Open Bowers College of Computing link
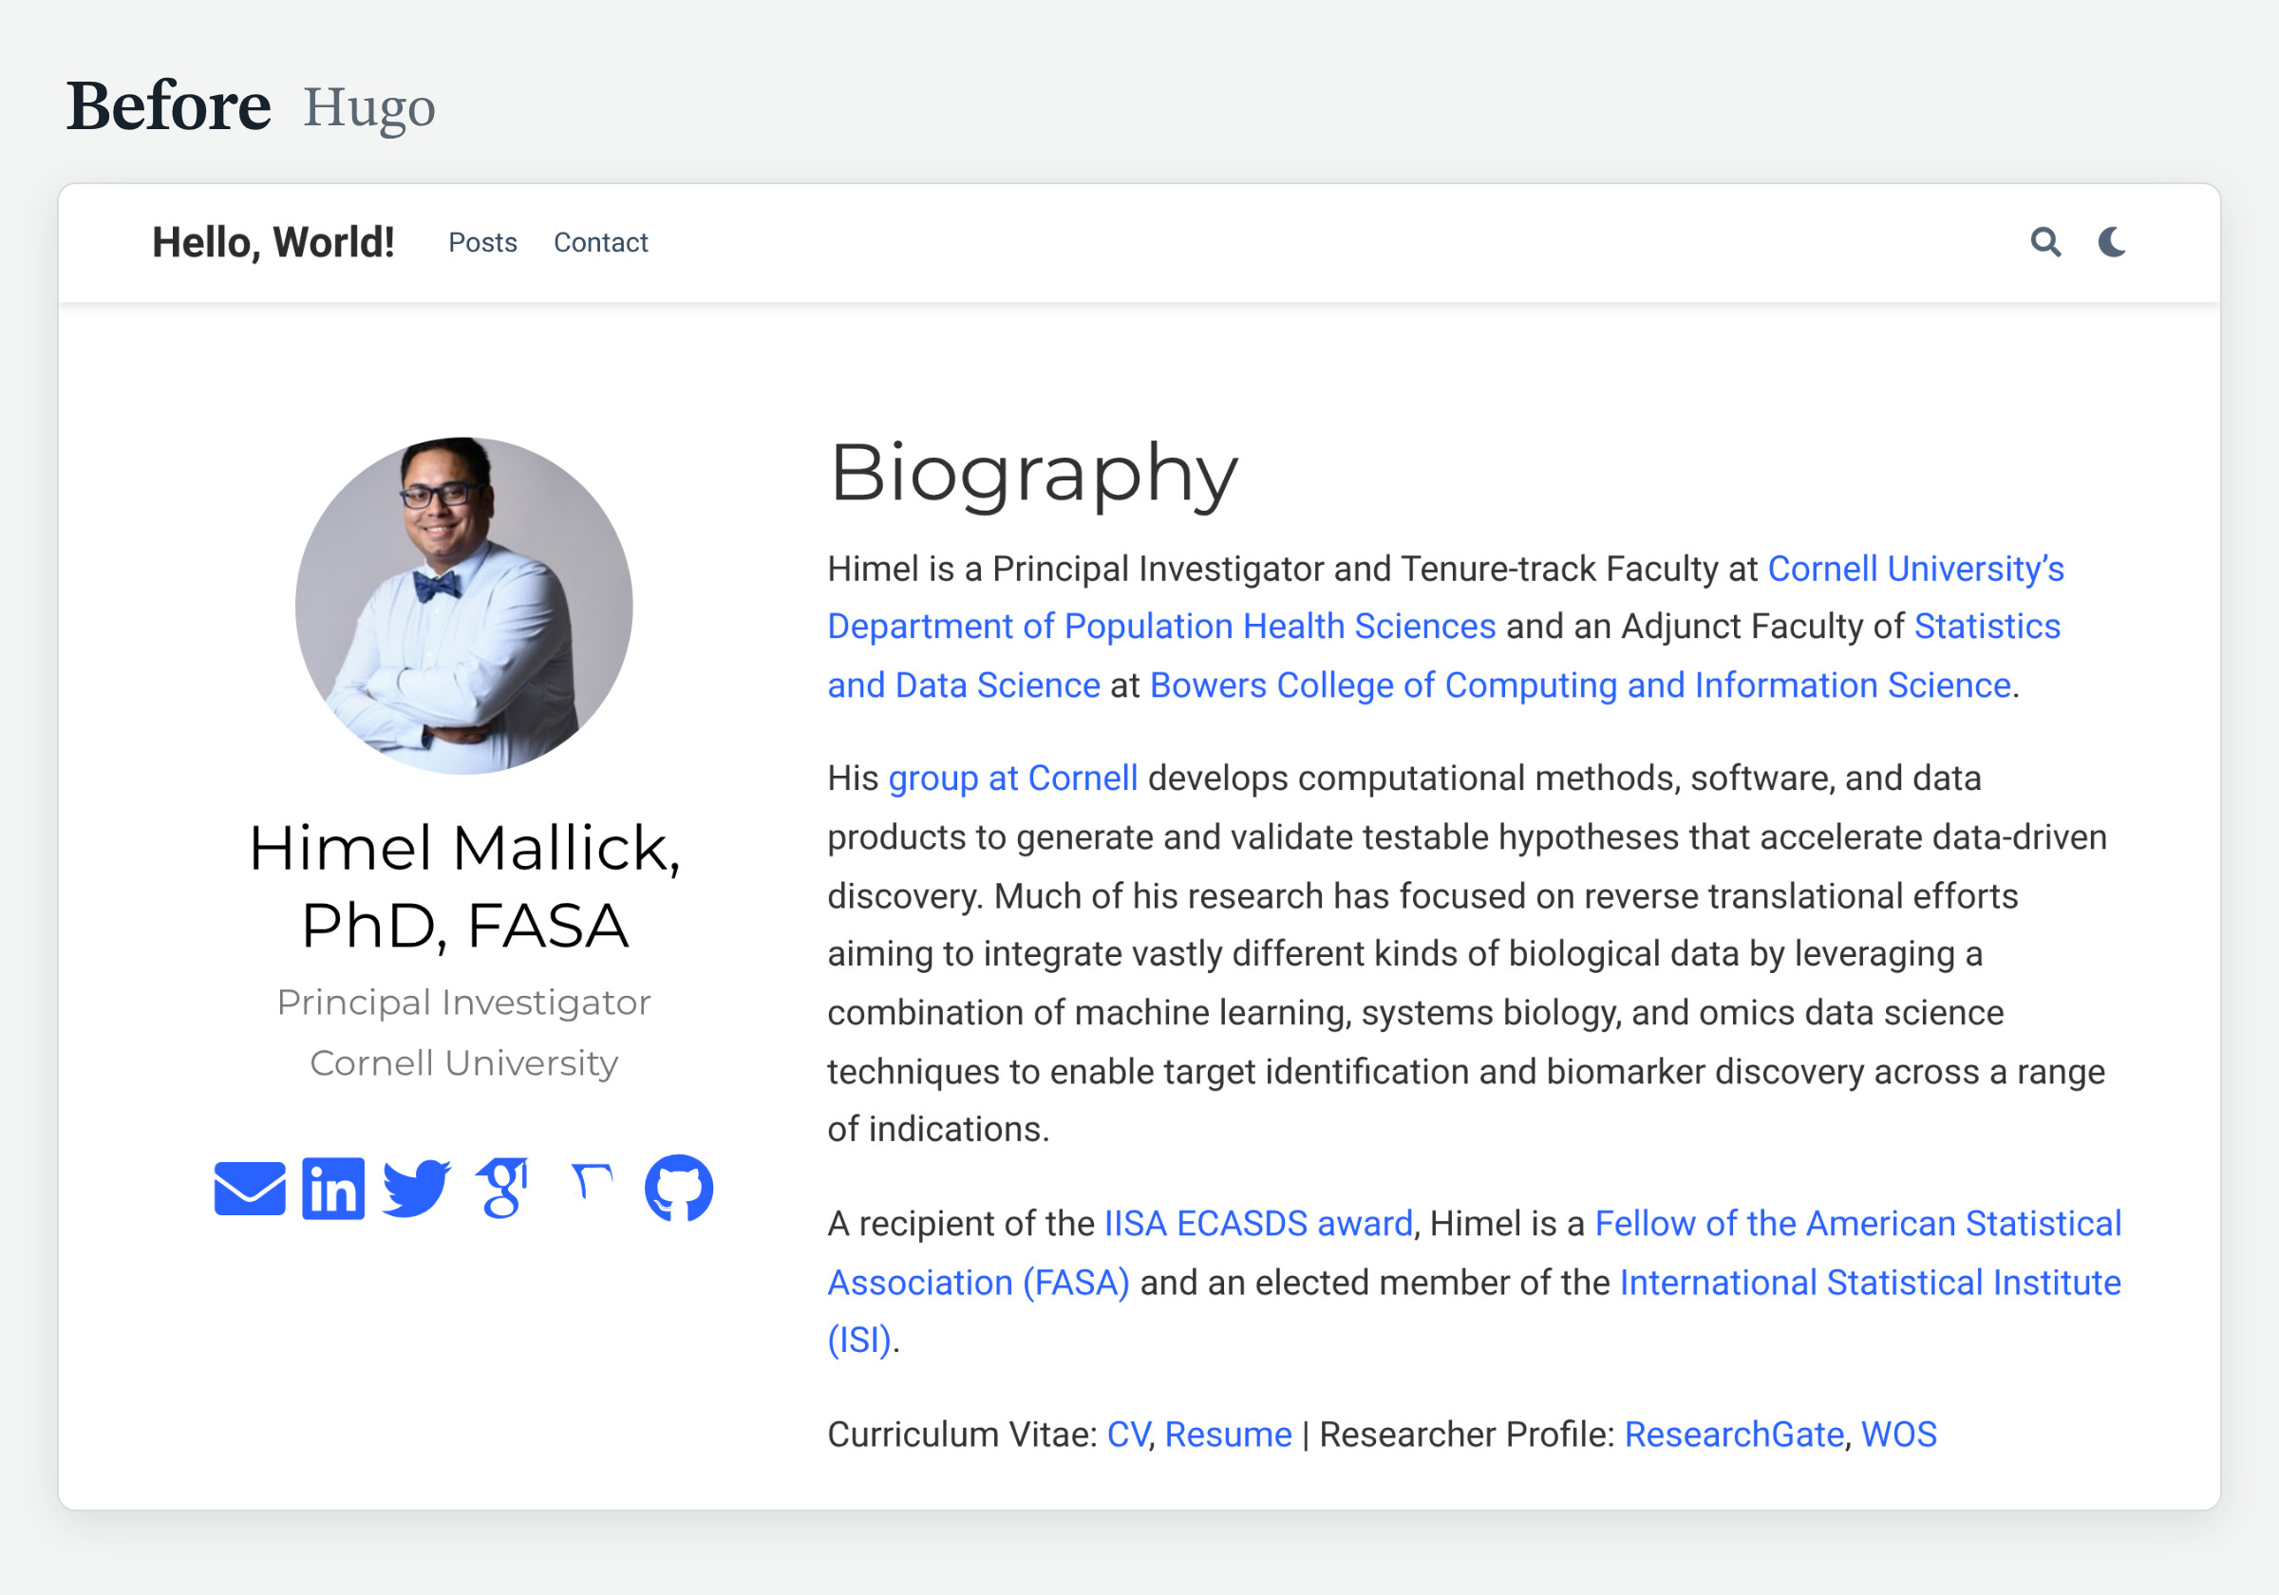2279x1595 pixels. click(1580, 685)
